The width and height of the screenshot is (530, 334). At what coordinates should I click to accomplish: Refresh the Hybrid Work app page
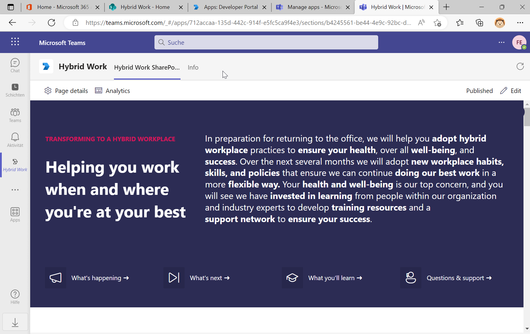[520, 66]
